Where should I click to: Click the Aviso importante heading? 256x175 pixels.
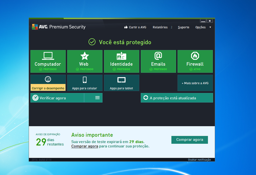pyautogui.click(x=92, y=135)
